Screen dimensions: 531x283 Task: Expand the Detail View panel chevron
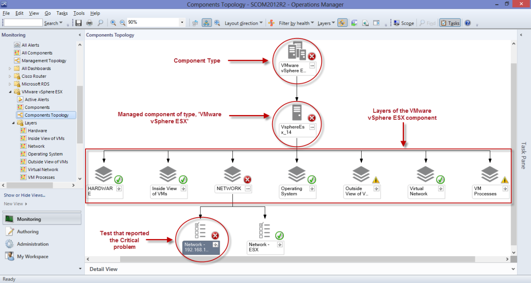[513, 269]
